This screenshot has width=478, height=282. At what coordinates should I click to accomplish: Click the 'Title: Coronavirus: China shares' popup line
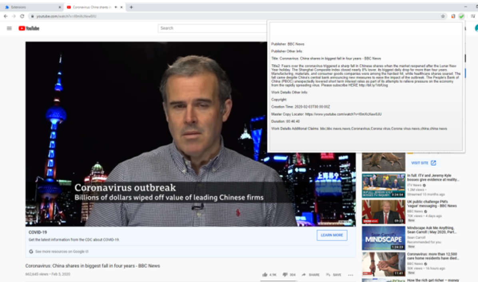(x=326, y=58)
